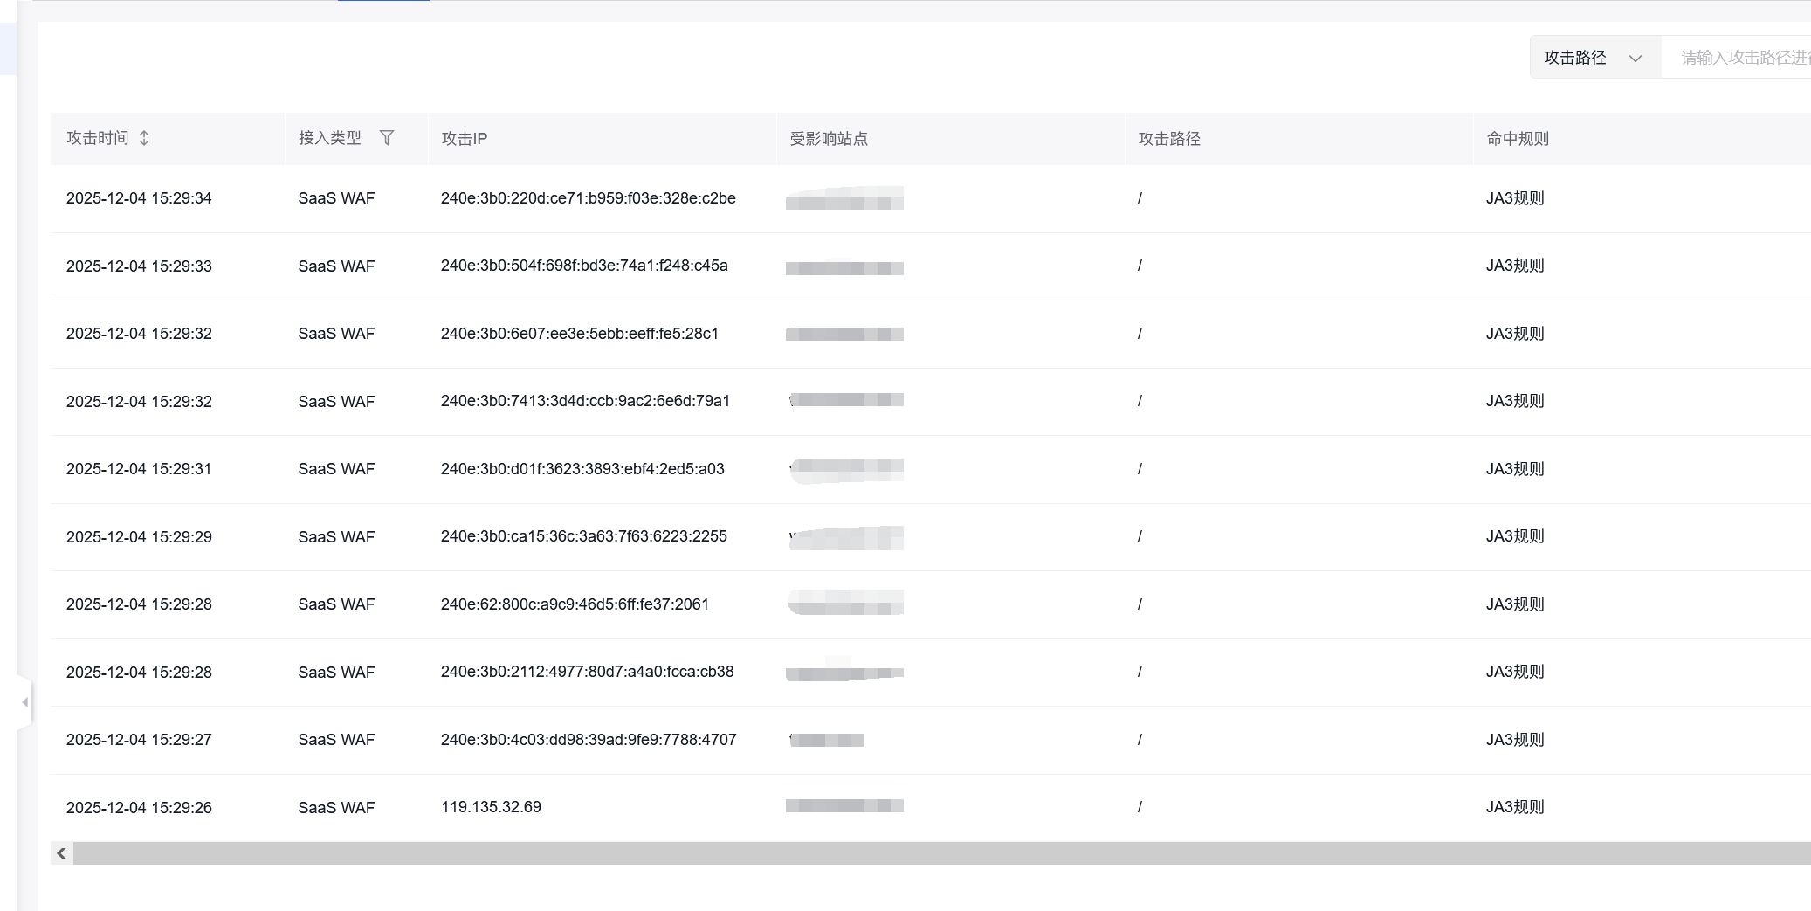Select attack IP 119.135.32.69
The image size is (1811, 911).
point(491,807)
